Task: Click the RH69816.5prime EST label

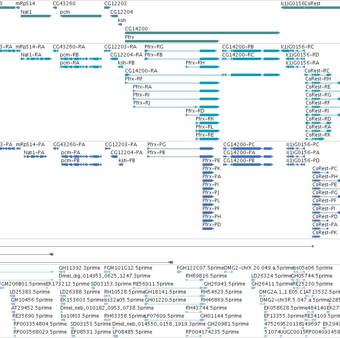Action: (x=206, y=276)
